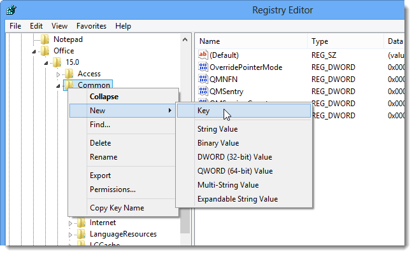This screenshot has height=255, width=414.
Task: Choose Copy Key Name in context menu
Action: pos(124,208)
